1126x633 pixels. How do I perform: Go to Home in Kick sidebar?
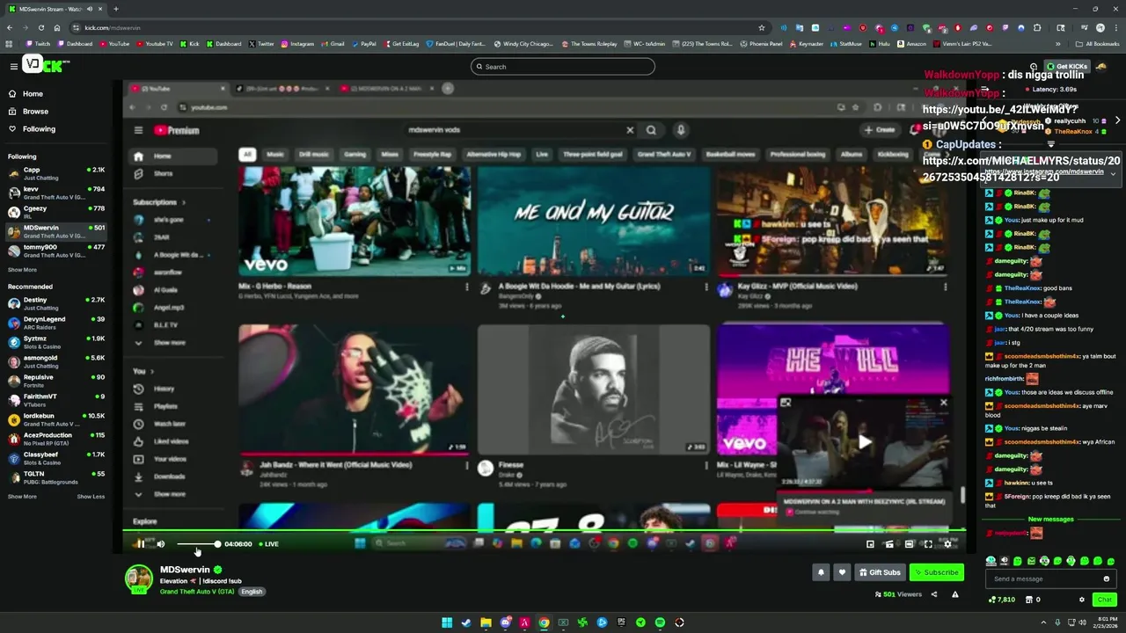tap(33, 94)
